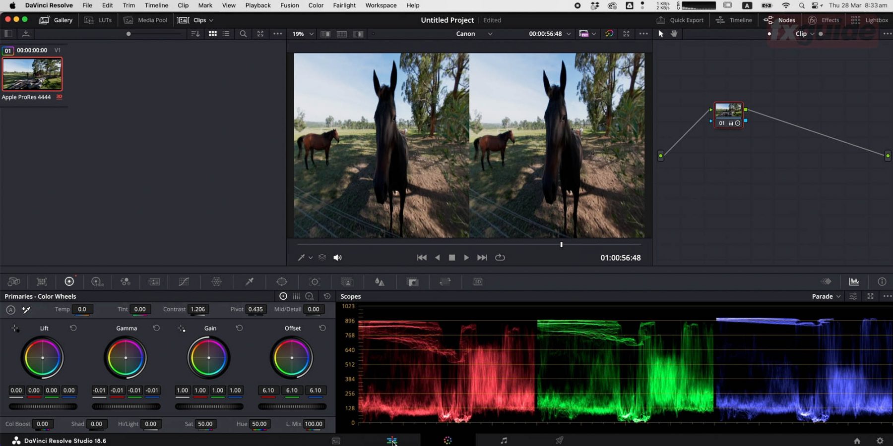Select the hand pan tool
Screen dimensions: 893x446
(674, 34)
